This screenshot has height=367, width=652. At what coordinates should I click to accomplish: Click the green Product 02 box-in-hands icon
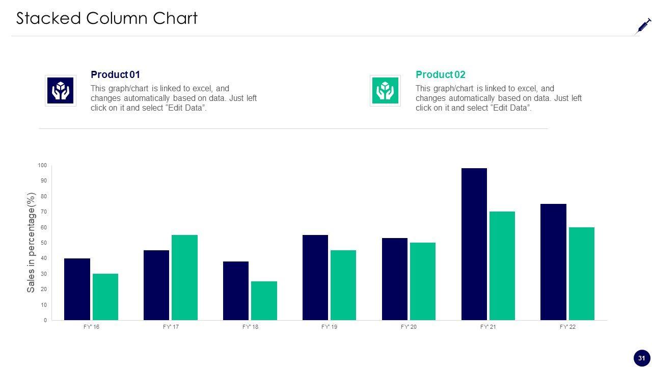(x=385, y=91)
